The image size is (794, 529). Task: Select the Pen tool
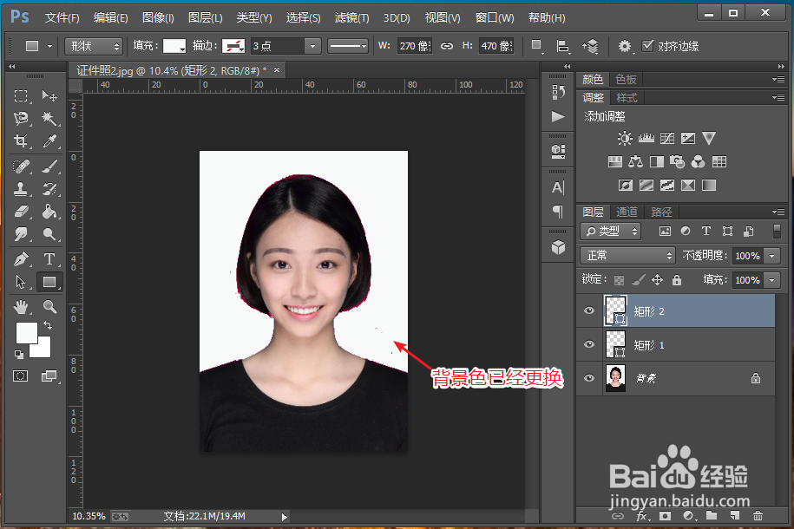pyautogui.click(x=22, y=259)
